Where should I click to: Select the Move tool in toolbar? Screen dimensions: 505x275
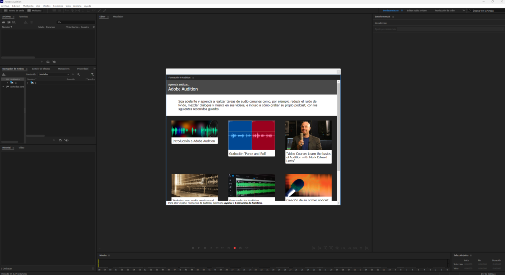pyautogui.click(x=67, y=11)
